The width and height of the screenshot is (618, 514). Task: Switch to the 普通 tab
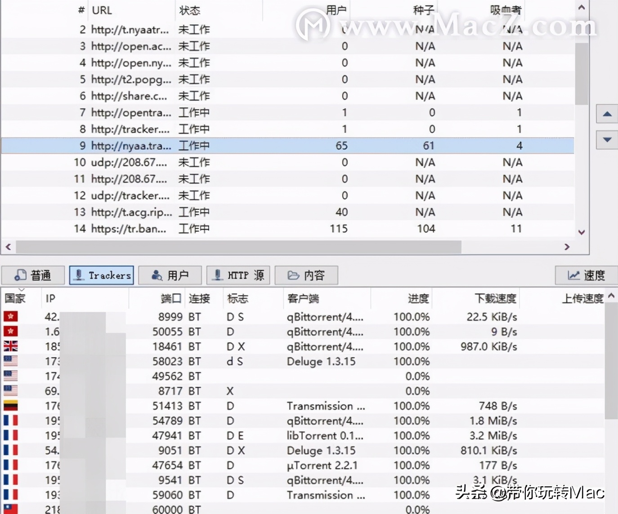pyautogui.click(x=33, y=275)
